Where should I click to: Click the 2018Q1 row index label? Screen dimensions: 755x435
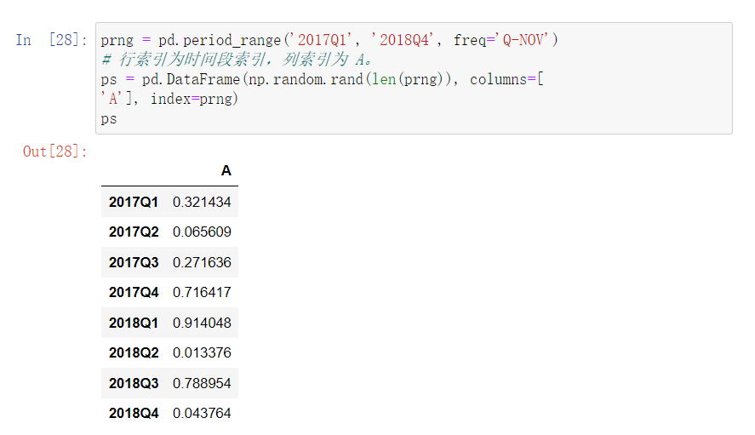(134, 323)
